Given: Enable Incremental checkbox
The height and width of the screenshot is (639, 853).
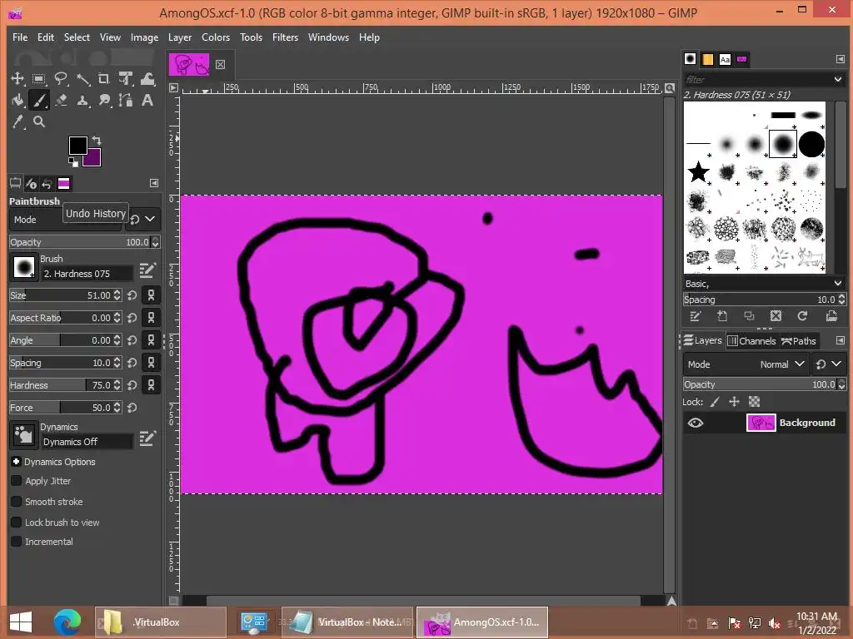Looking at the screenshot, I should point(17,542).
